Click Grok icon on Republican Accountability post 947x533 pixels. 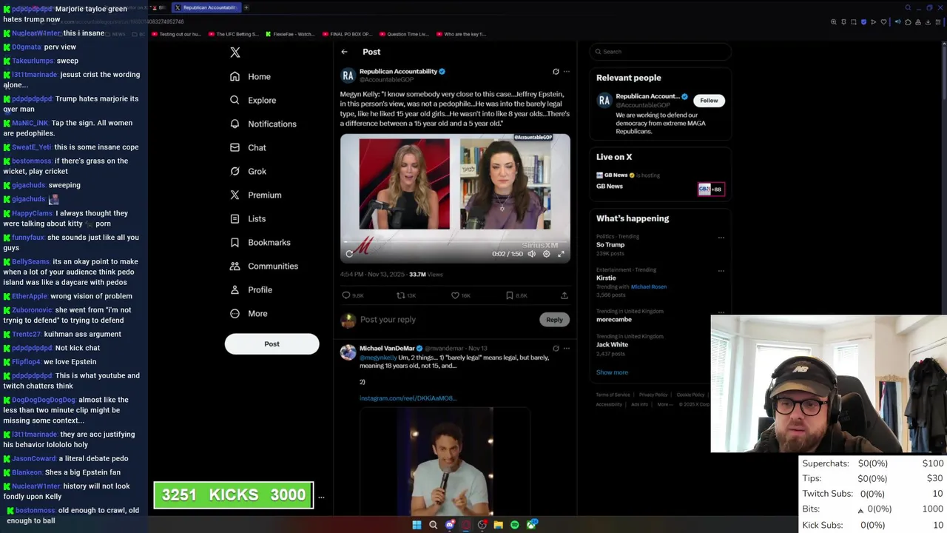[x=556, y=72]
